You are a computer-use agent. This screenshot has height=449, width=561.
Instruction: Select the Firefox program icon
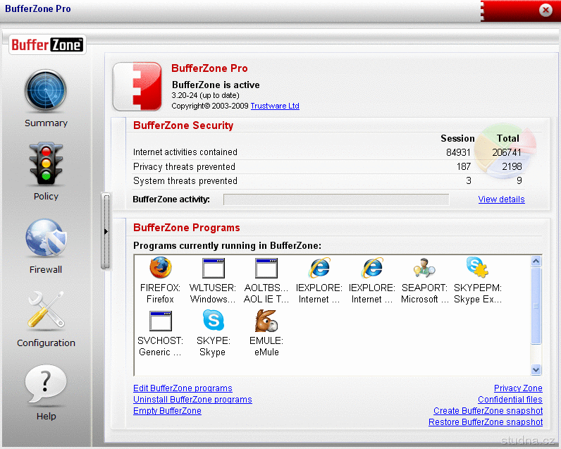tap(161, 269)
